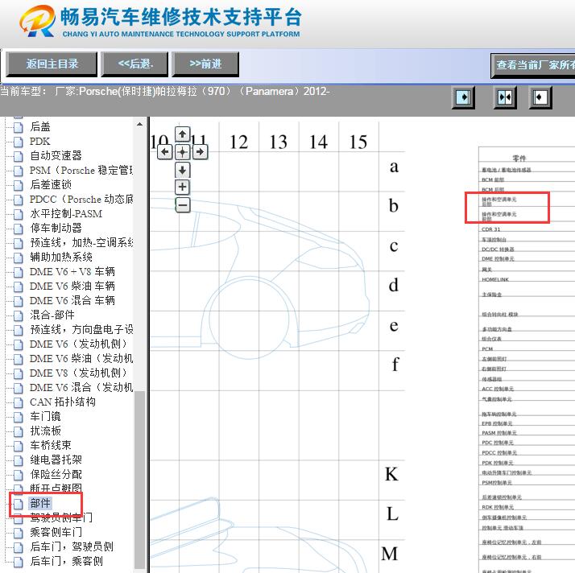Pan the diagram right with the right arrow
Viewport: 575px width, 573px height.
[x=200, y=151]
